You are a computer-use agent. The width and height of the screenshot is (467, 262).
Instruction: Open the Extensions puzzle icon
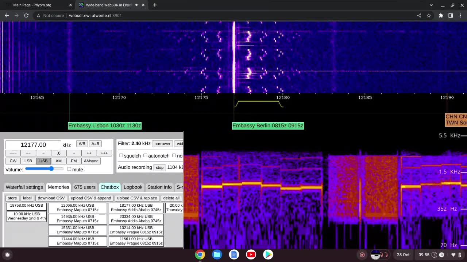[441, 15]
